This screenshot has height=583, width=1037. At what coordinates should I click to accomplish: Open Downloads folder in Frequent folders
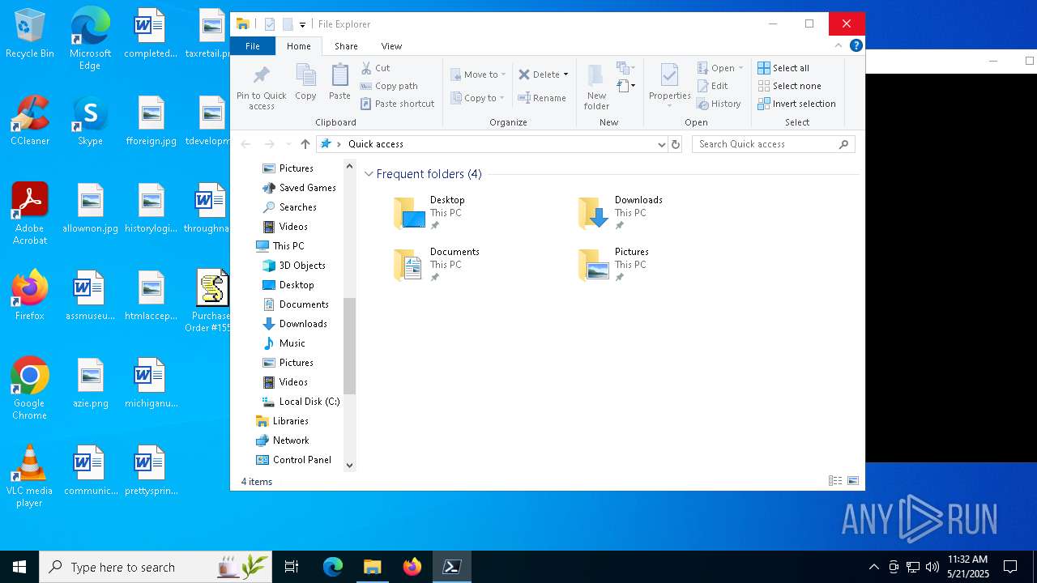click(620, 213)
